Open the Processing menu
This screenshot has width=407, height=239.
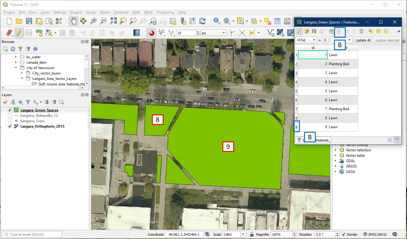(x=165, y=12)
